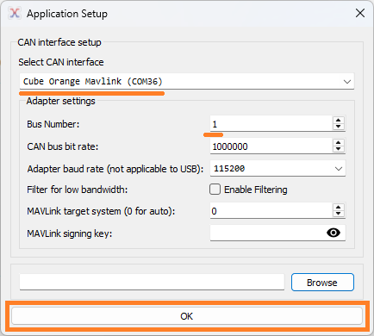Click the CAN bus bit rate field

pos(271,146)
